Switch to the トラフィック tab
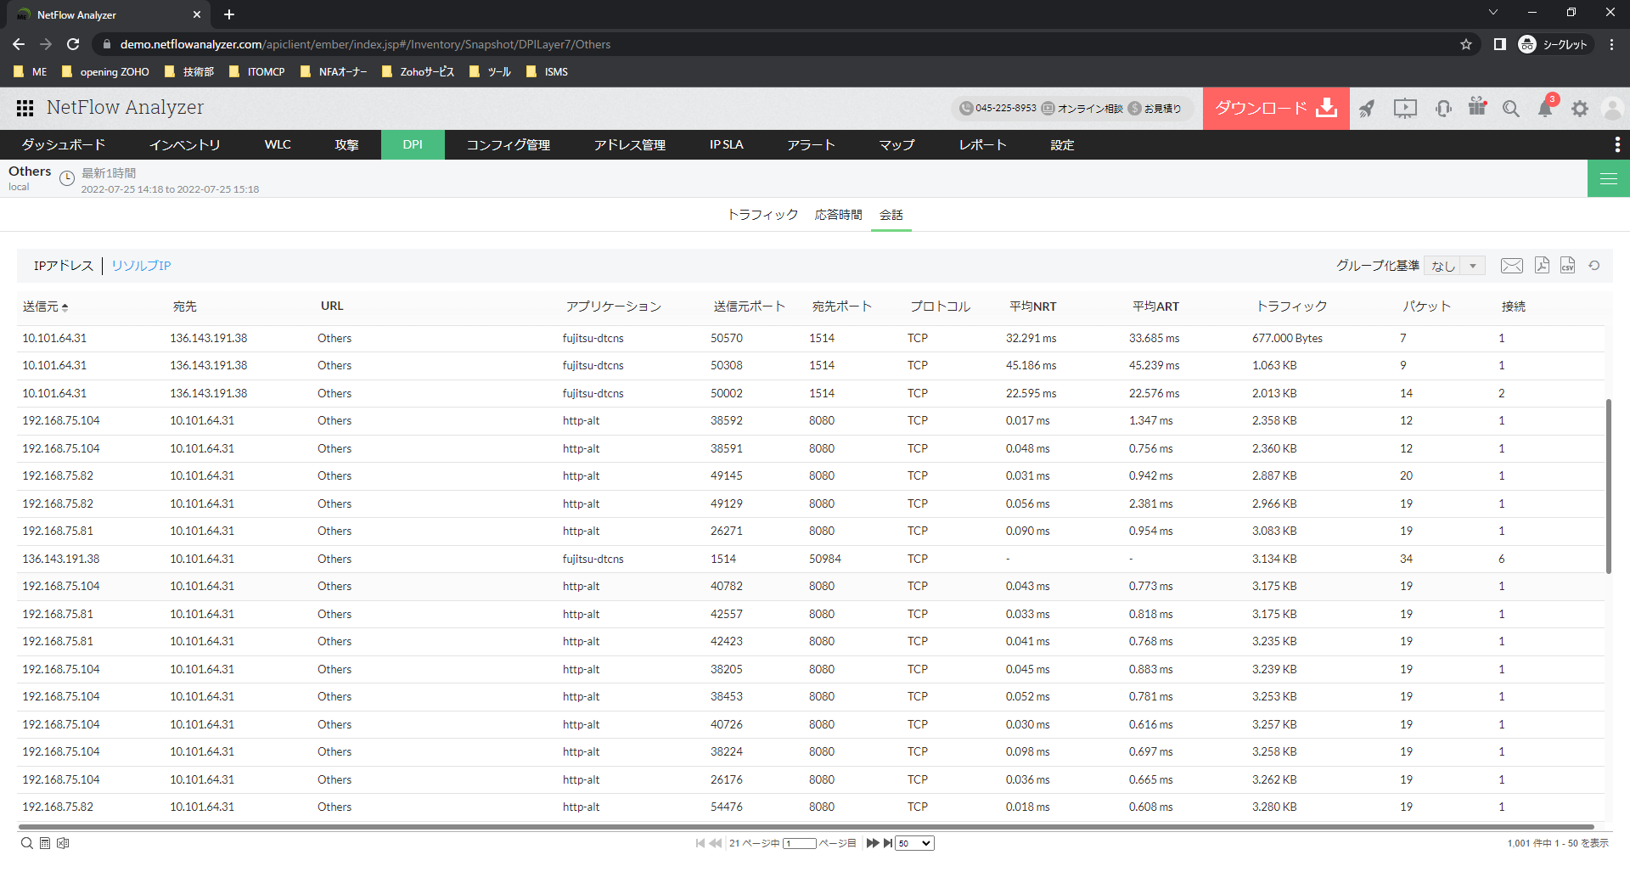Viewport: 1630px width, 883px height. 762,215
